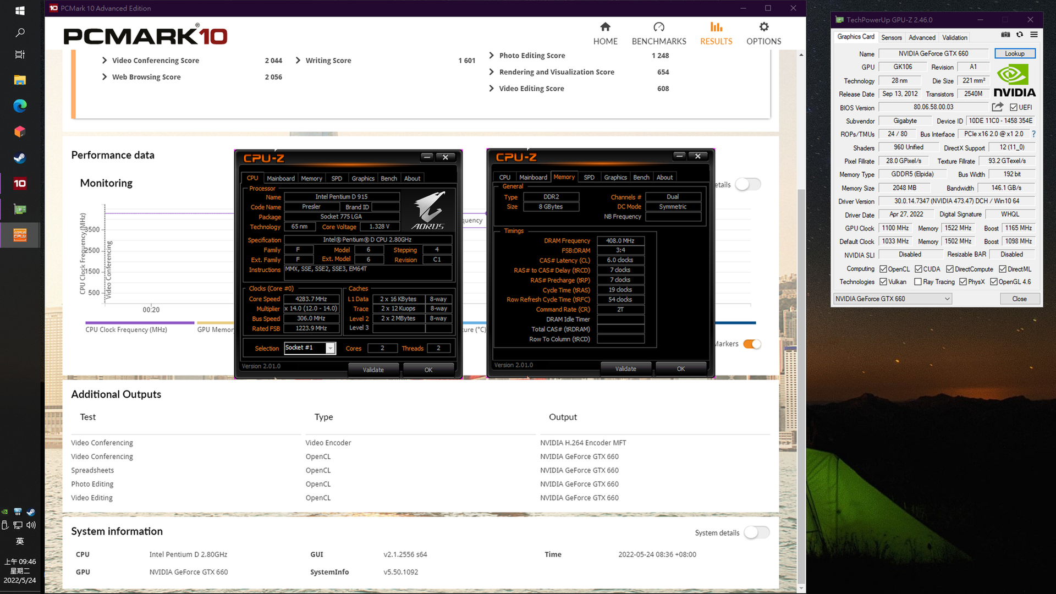The image size is (1056, 594).
Task: Expand Photo Editing Score
Action: [x=492, y=56]
